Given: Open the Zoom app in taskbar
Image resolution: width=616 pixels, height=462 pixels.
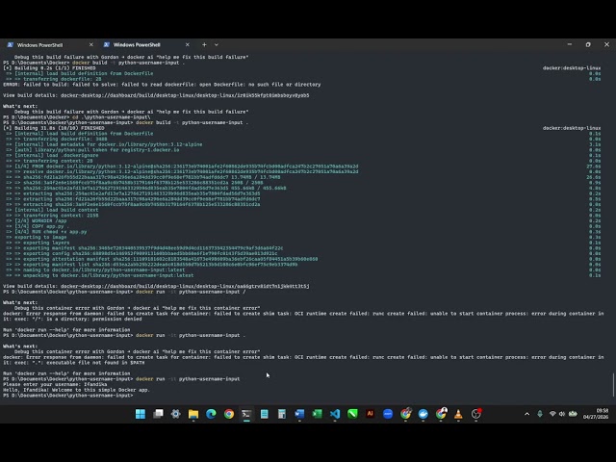Looking at the screenshot, I should point(388,414).
